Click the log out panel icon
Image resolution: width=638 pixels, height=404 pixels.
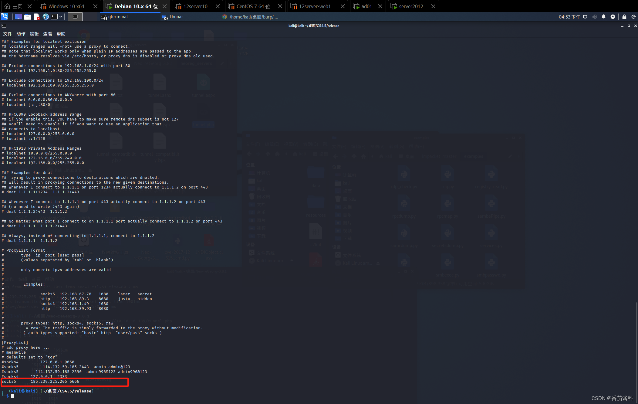point(633,17)
